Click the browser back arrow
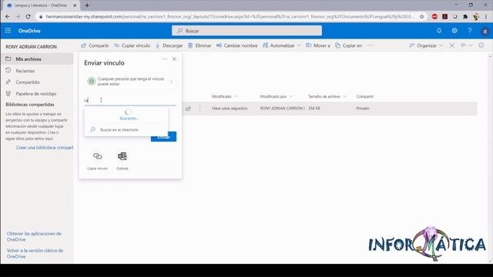 coord(7,16)
